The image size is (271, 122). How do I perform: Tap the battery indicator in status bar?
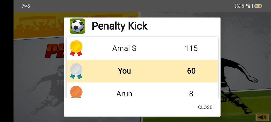[258, 6]
